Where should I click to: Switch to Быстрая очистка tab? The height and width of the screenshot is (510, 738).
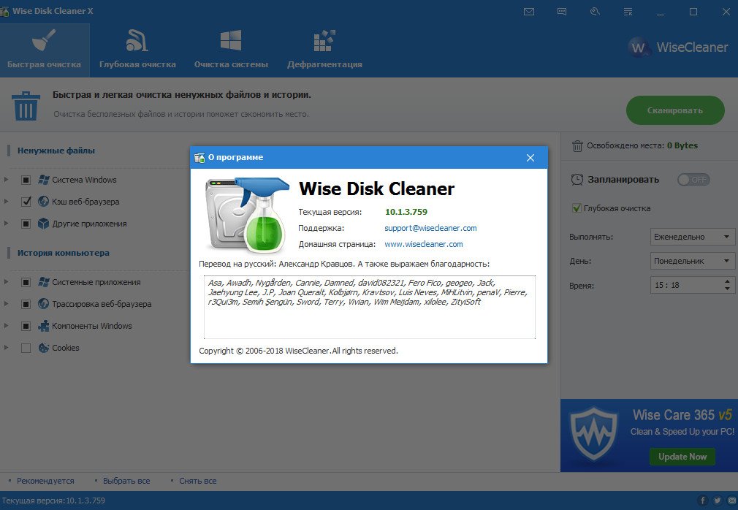coord(45,50)
